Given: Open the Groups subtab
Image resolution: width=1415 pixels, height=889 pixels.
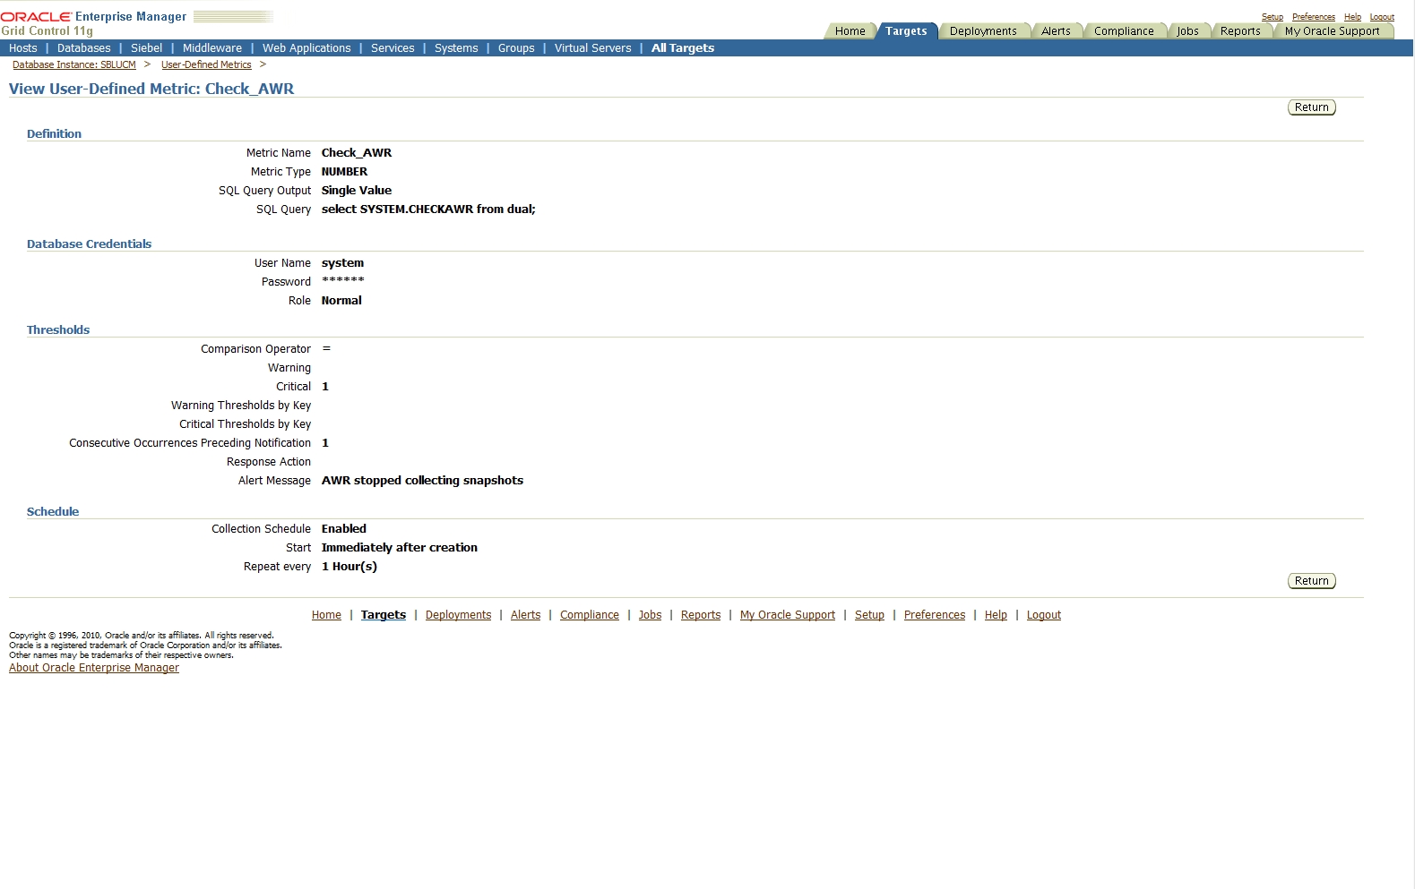Looking at the screenshot, I should pos(516,48).
